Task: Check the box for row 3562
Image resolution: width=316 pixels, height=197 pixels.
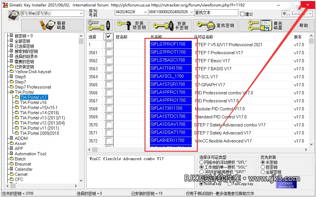Action: point(109,61)
